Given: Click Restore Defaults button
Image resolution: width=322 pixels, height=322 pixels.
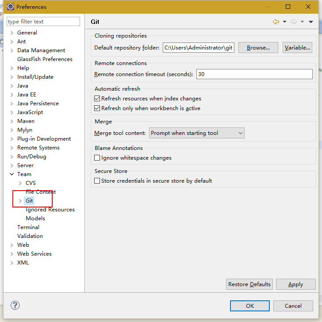Looking at the screenshot, I should pos(249,284).
